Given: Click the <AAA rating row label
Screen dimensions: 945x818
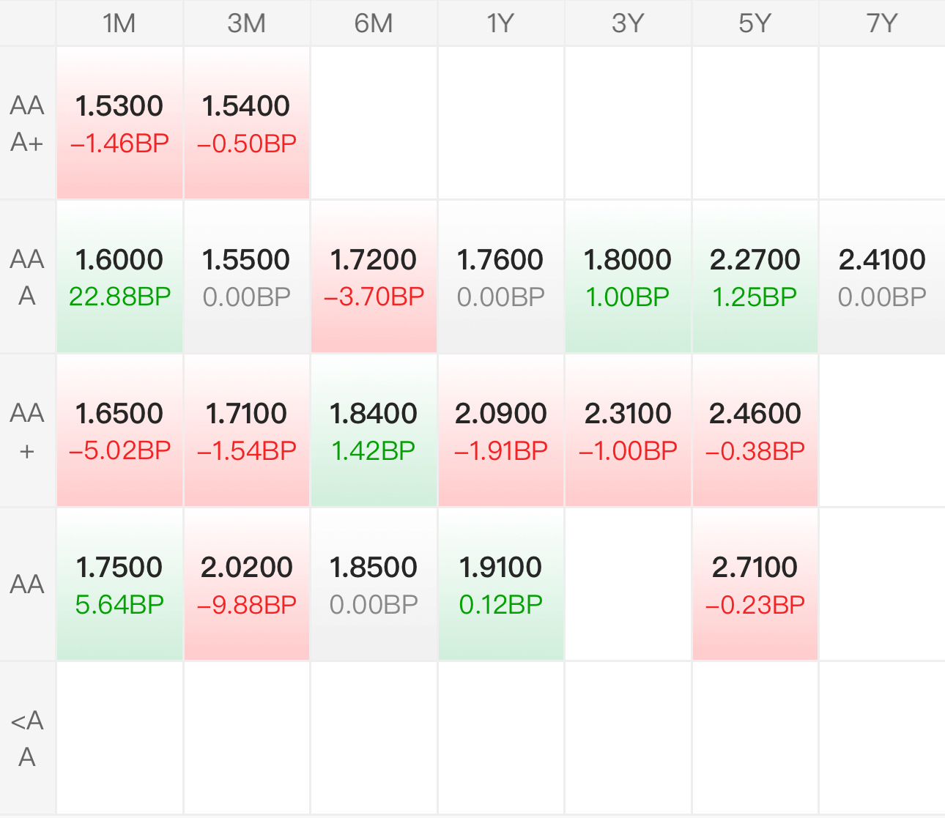Looking at the screenshot, I should coord(27,738).
